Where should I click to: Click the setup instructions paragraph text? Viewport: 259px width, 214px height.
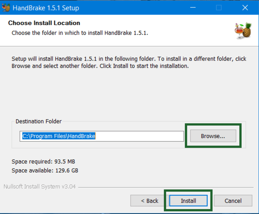pos(129,62)
